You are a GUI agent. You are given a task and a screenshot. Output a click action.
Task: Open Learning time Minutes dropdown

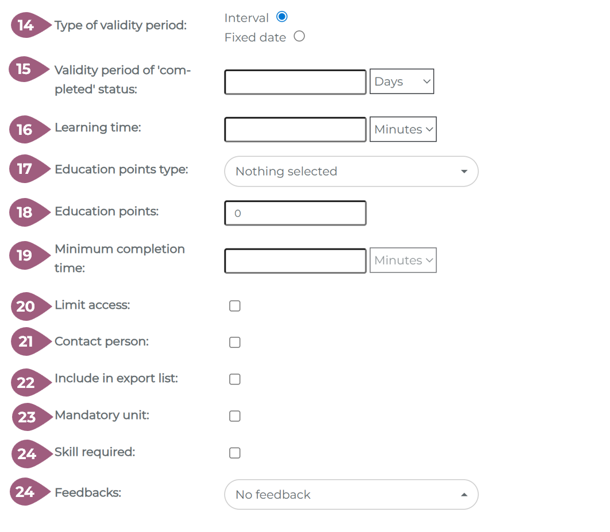tap(403, 130)
